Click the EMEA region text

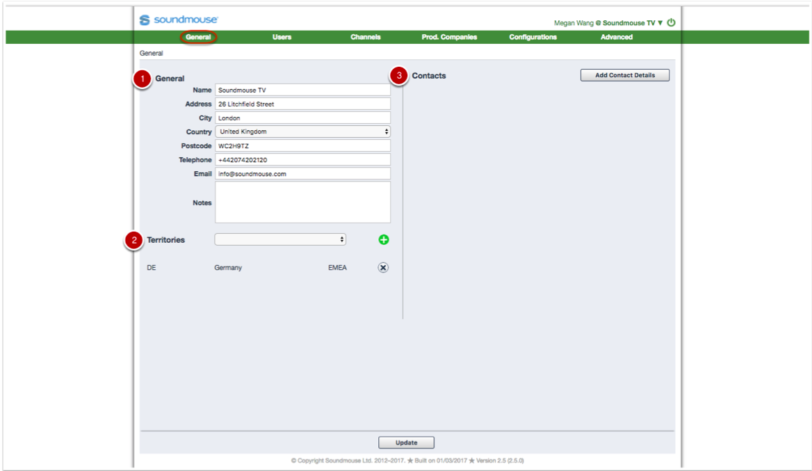[337, 268]
